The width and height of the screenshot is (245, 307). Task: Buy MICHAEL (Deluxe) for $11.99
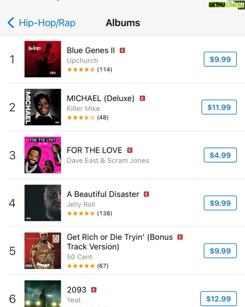219,107
